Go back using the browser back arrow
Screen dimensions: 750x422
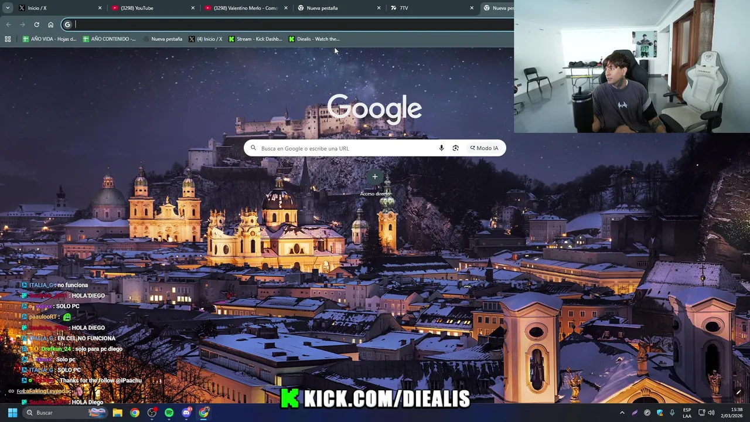8,25
